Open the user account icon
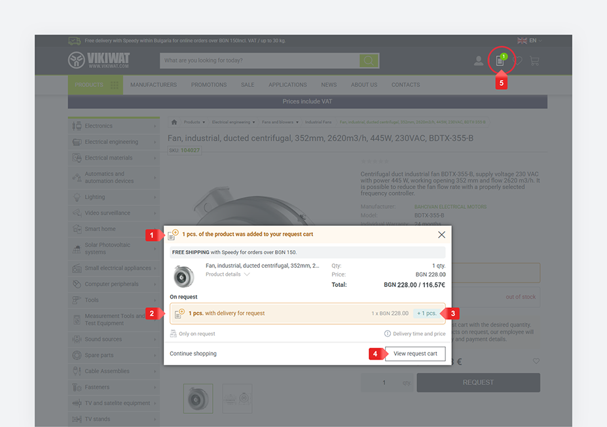The image size is (607, 427). [479, 61]
